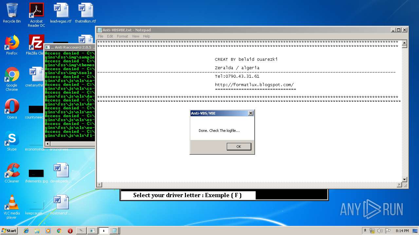419x235 pixels.
Task: Switch to taskbar app with down-arrow icon
Action: tap(103, 231)
